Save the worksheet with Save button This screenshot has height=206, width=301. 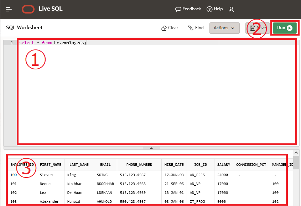tap(258, 28)
